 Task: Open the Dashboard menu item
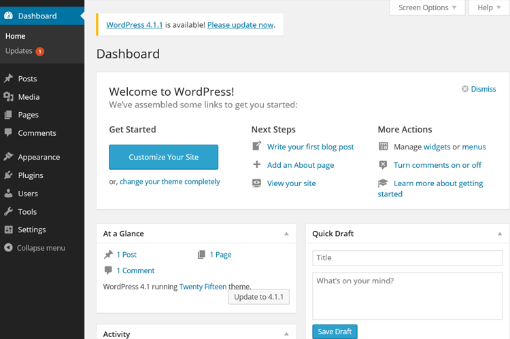coord(42,16)
